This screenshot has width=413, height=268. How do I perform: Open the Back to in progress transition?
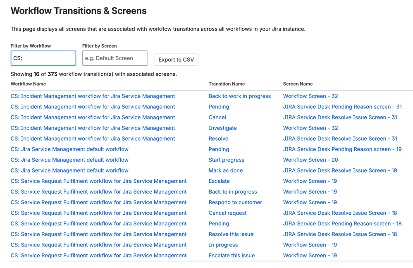point(233,192)
